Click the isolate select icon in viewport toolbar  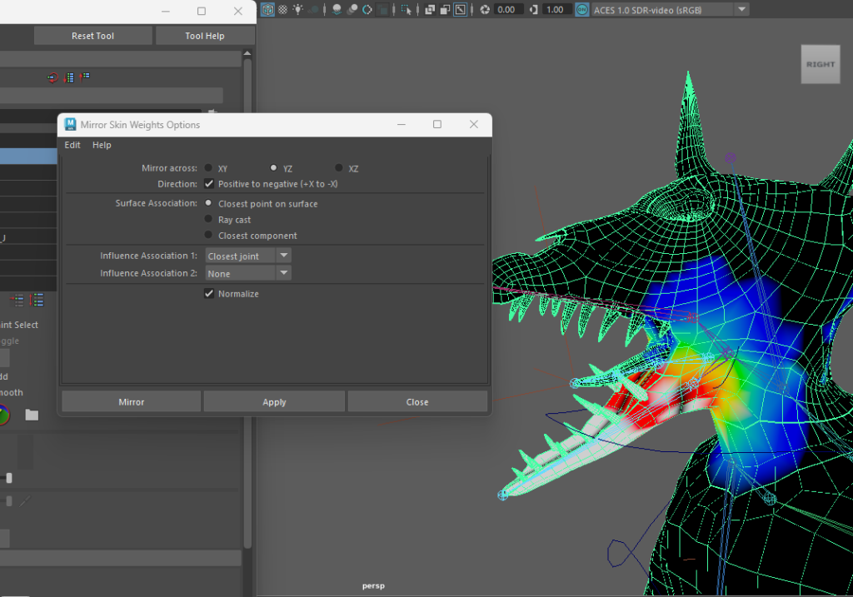(406, 10)
